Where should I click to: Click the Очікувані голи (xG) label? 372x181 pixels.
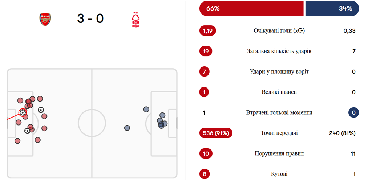[279, 31]
